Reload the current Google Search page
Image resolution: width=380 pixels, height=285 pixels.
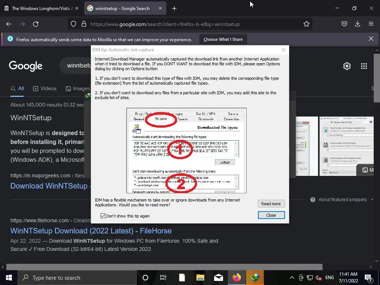click(x=36, y=24)
